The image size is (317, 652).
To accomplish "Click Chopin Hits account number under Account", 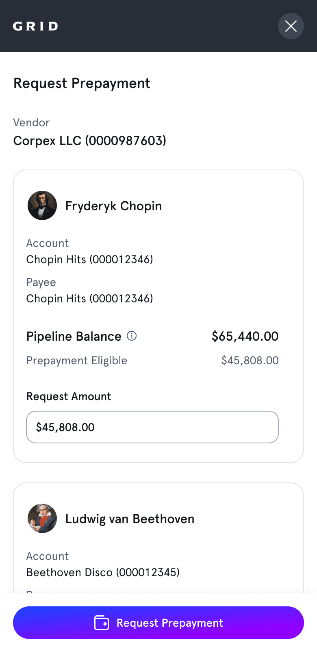I will tap(90, 259).
